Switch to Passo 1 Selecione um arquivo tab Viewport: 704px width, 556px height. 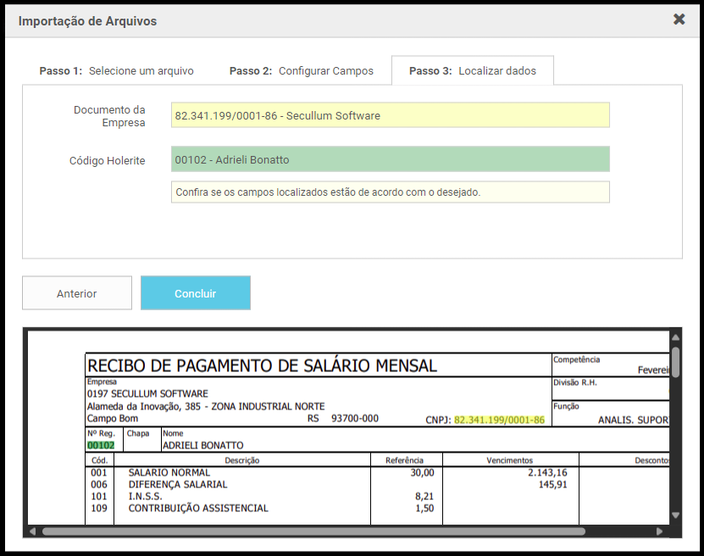116,71
